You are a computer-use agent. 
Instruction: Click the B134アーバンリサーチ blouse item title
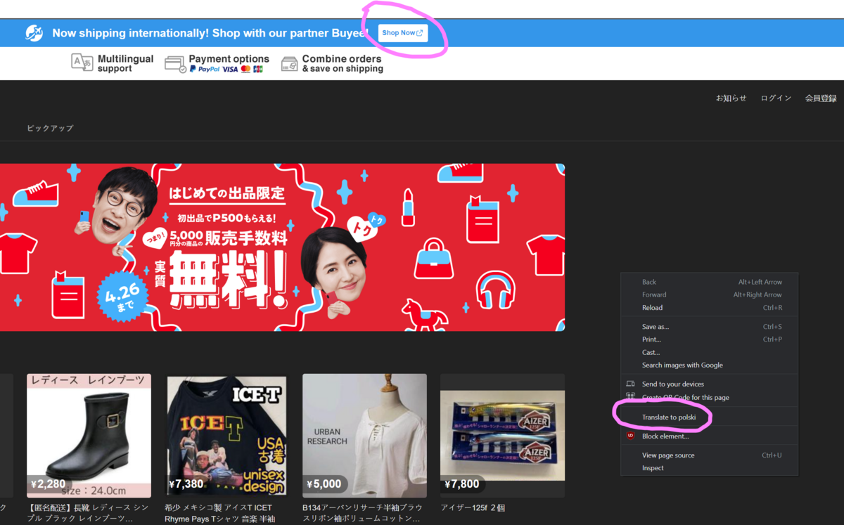[x=362, y=513]
